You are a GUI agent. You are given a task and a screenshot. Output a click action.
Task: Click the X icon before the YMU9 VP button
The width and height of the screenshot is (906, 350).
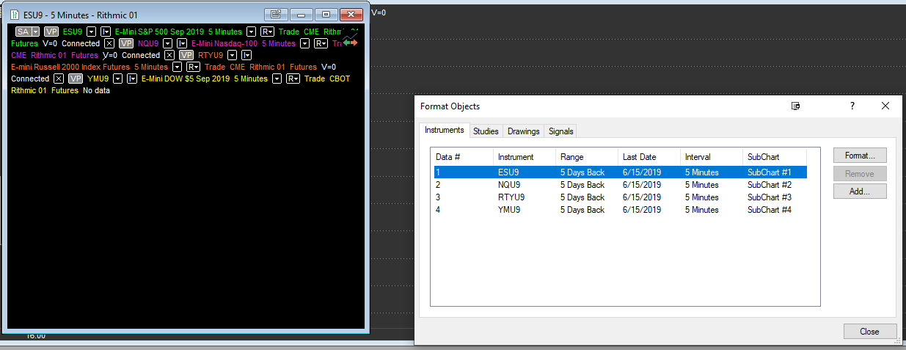pos(59,79)
